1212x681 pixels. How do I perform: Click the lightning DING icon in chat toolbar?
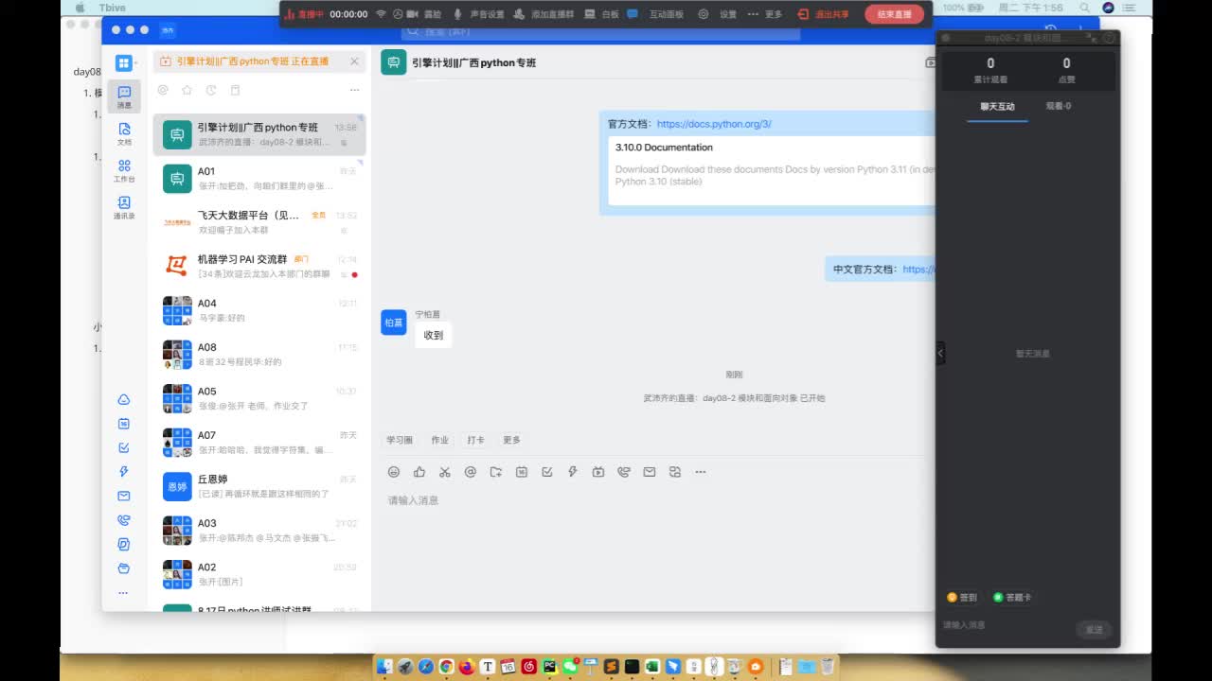tap(573, 472)
